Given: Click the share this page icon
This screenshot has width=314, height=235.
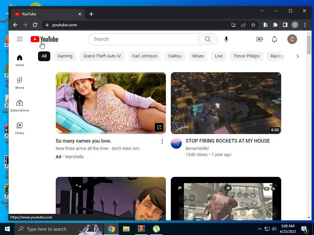Looking at the screenshot, I should pyautogui.click(x=243, y=25).
